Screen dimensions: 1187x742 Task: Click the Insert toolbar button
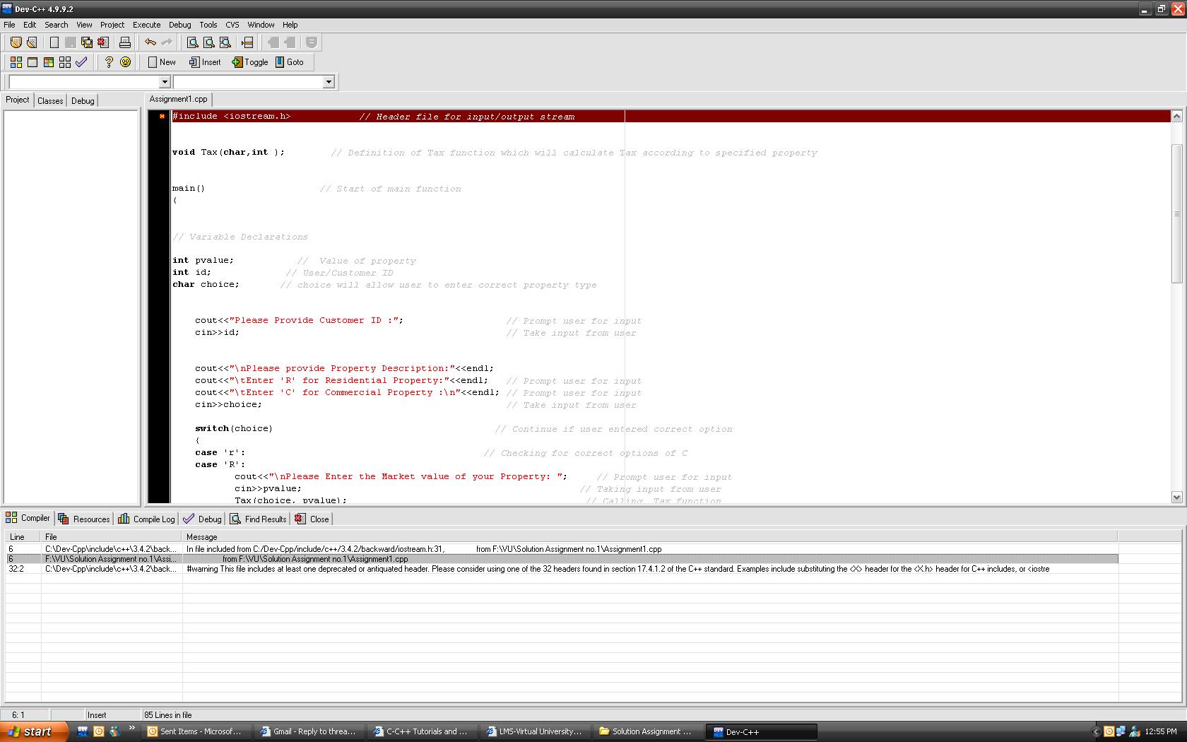(x=205, y=62)
